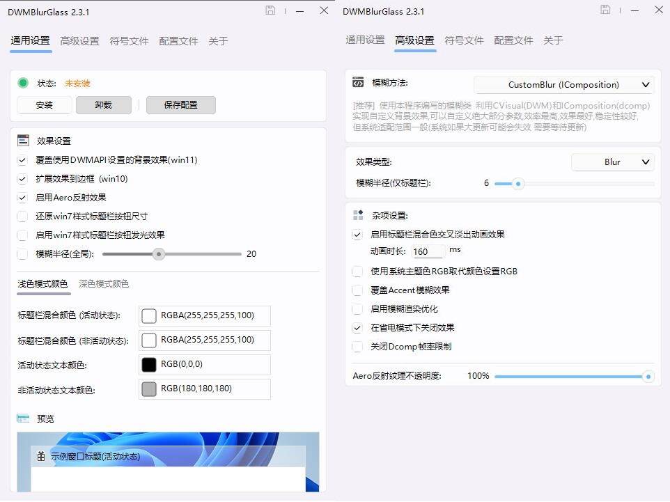Click the Aero反射纹理不透明度 slider thumb
This screenshot has height=502, width=670.
(x=648, y=377)
